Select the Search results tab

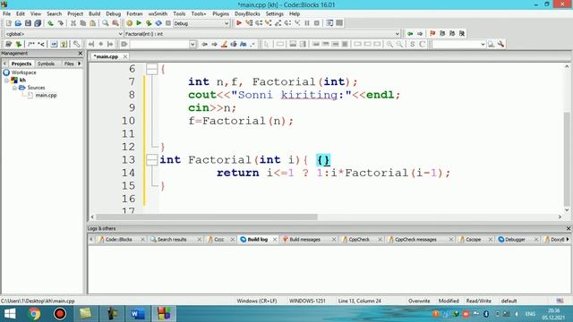point(172,240)
